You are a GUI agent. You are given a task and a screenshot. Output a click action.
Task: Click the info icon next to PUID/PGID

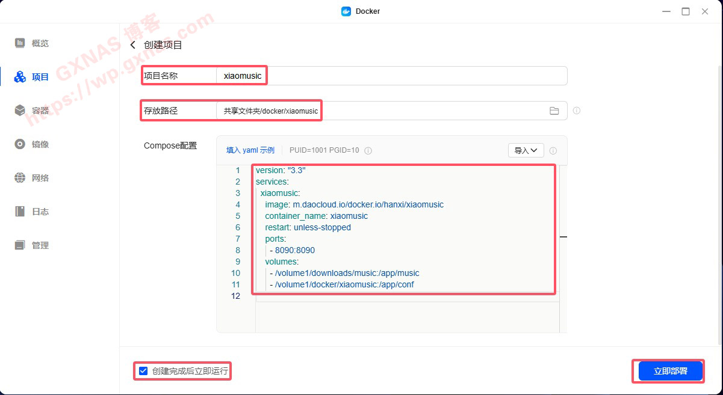click(x=368, y=151)
